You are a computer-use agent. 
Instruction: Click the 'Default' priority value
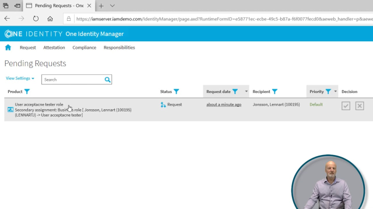click(316, 105)
